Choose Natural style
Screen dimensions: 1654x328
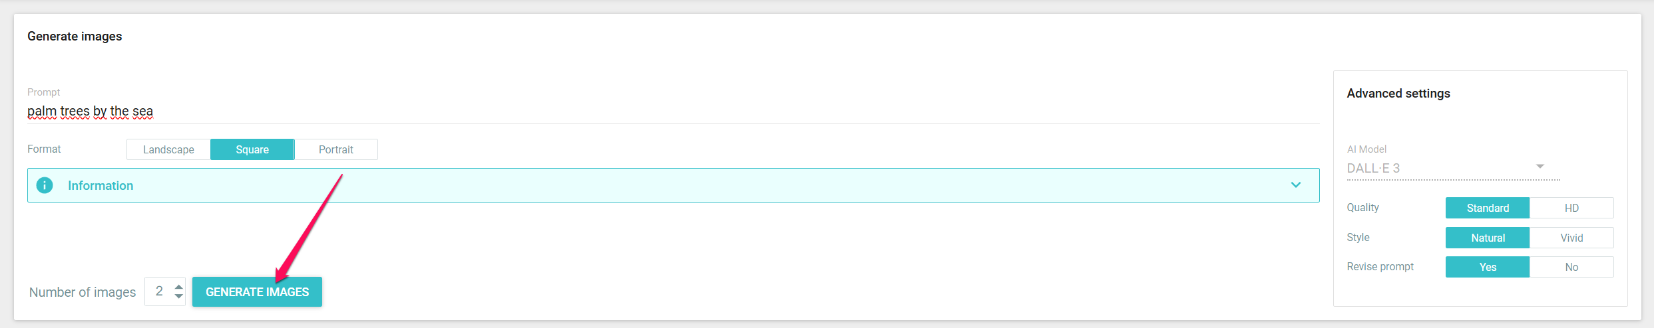tap(1488, 238)
